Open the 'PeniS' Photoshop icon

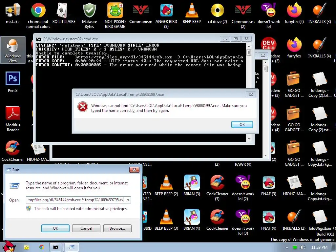[13, 82]
